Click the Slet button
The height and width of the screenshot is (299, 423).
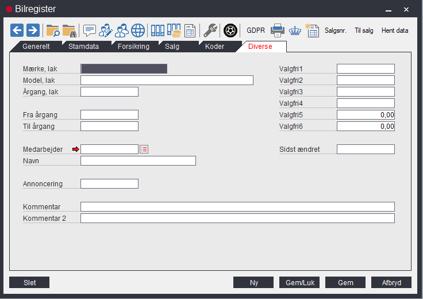point(29,282)
